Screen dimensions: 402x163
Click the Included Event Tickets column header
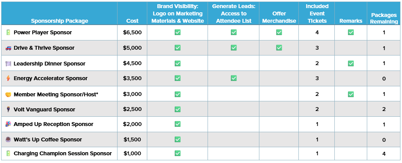click(317, 13)
